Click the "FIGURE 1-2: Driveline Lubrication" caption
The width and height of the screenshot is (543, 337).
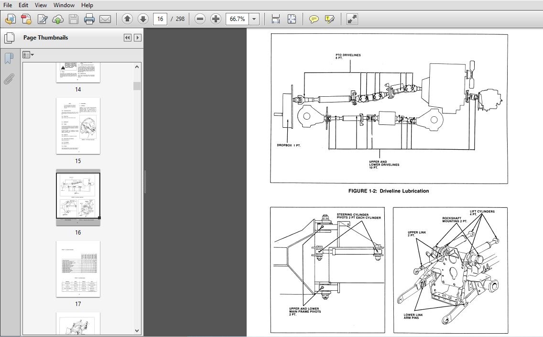(389, 191)
